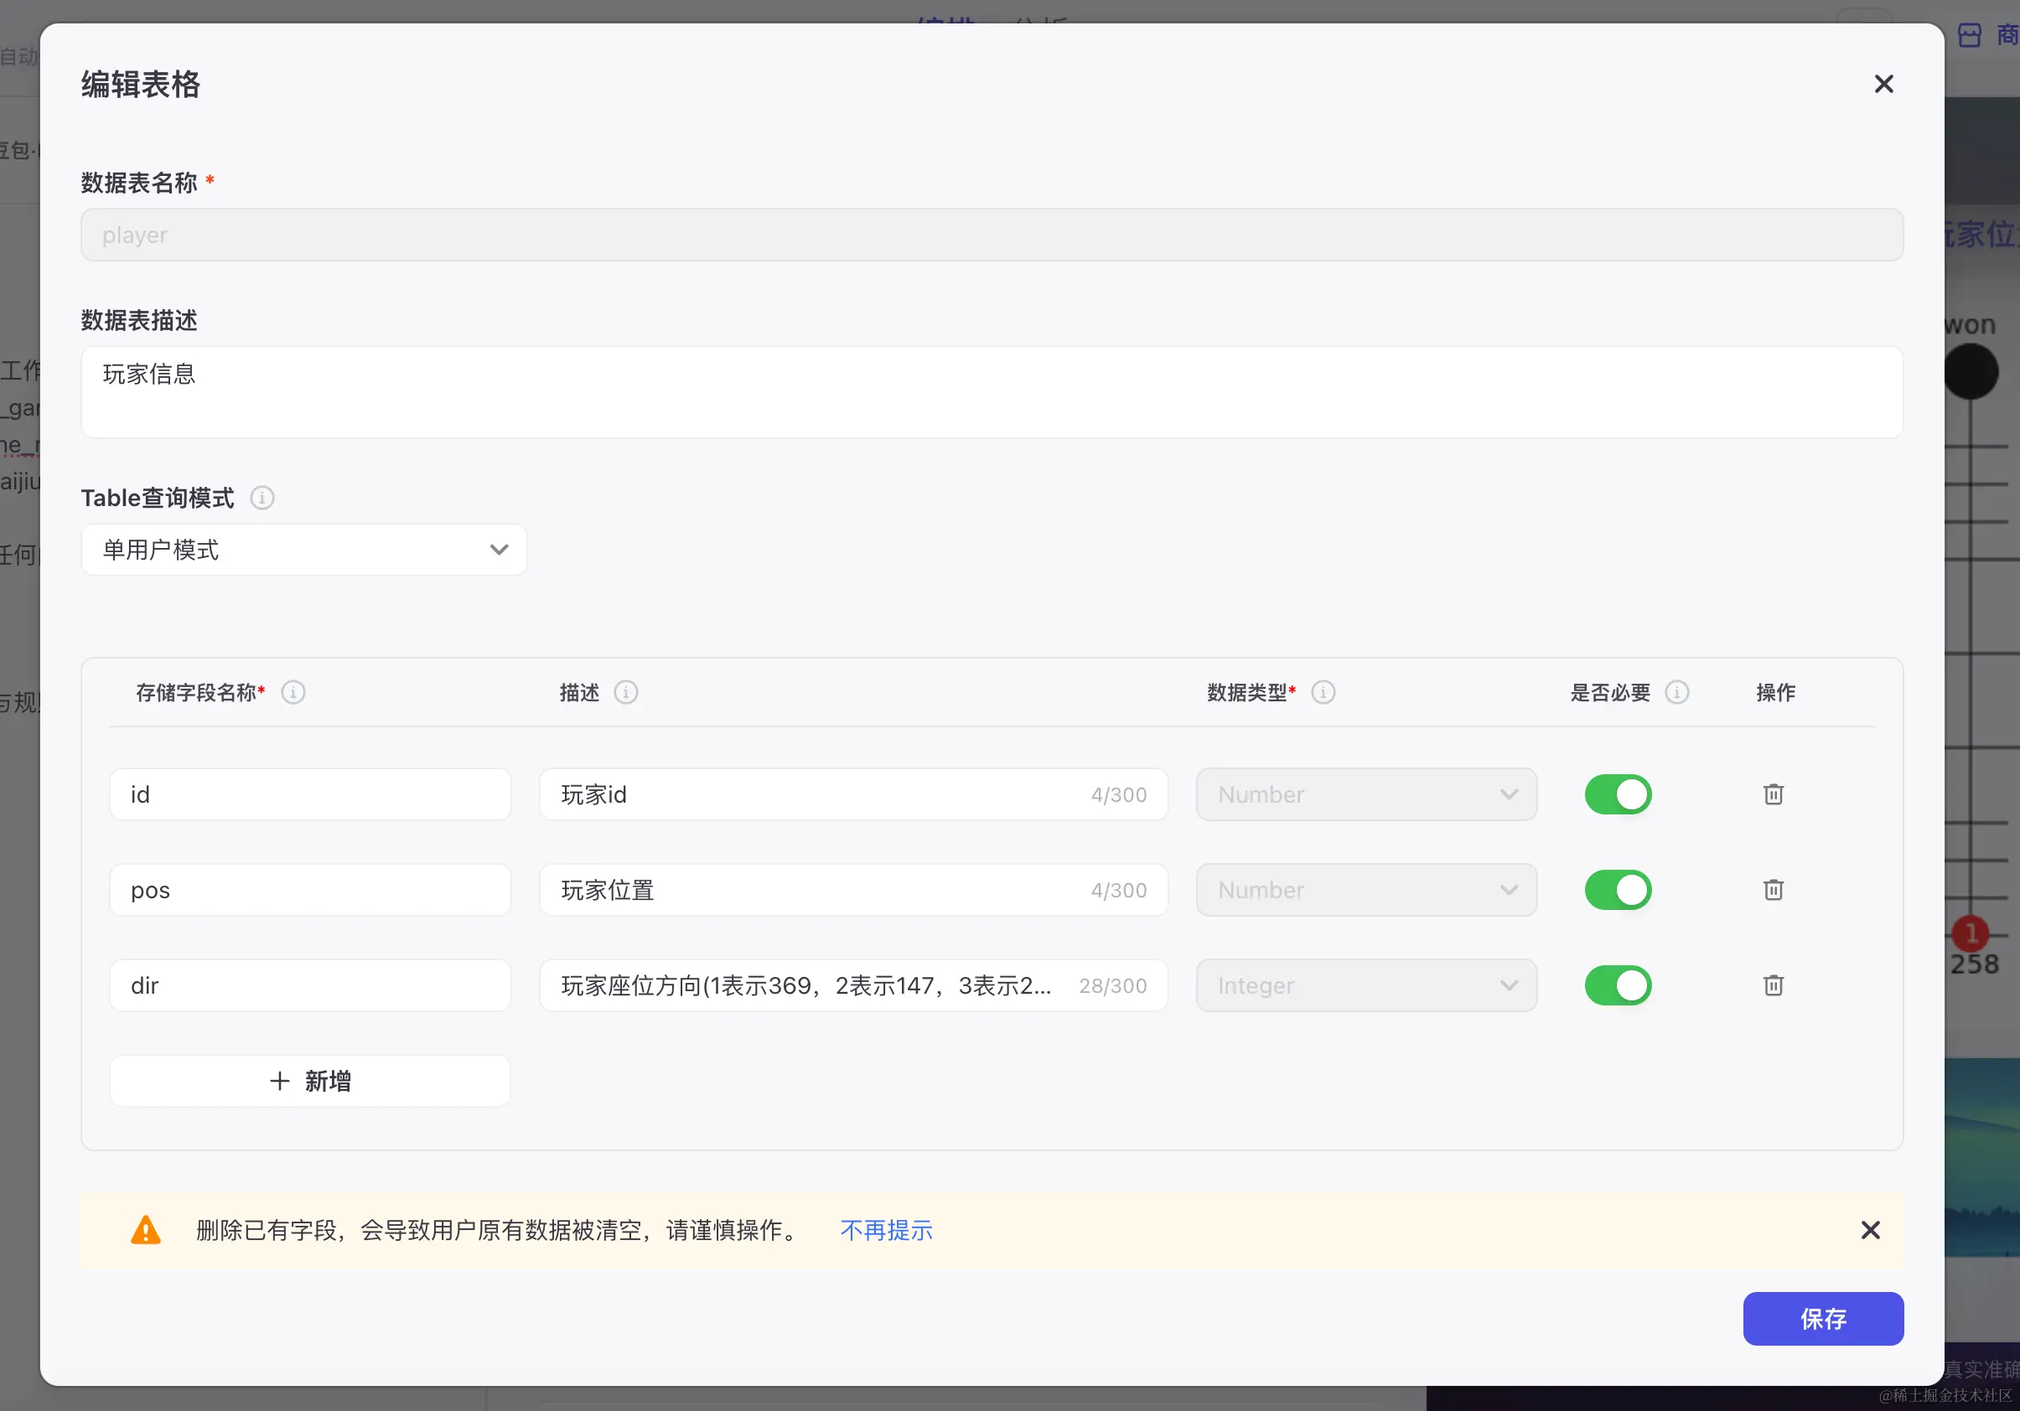Click trash icon for dir field

click(1773, 985)
